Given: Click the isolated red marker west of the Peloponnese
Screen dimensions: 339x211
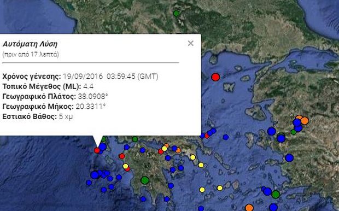Looking at the screenshot, I should (122, 156).
